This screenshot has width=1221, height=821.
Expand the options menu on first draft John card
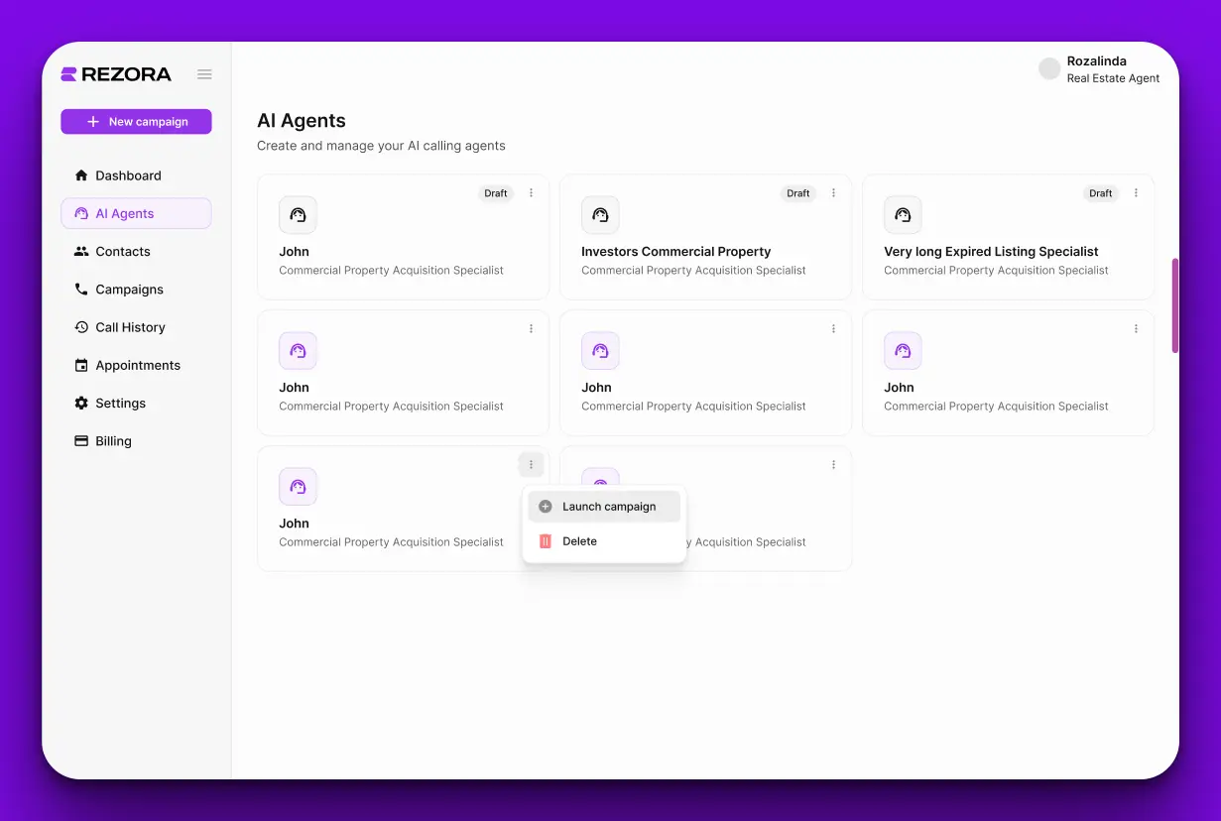[x=531, y=193]
